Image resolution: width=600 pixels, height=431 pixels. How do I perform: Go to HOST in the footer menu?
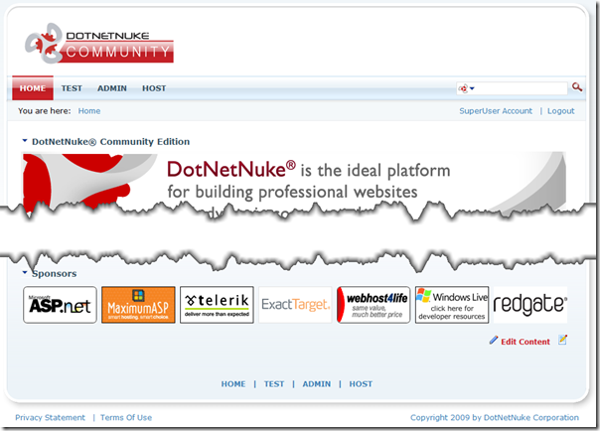click(361, 384)
